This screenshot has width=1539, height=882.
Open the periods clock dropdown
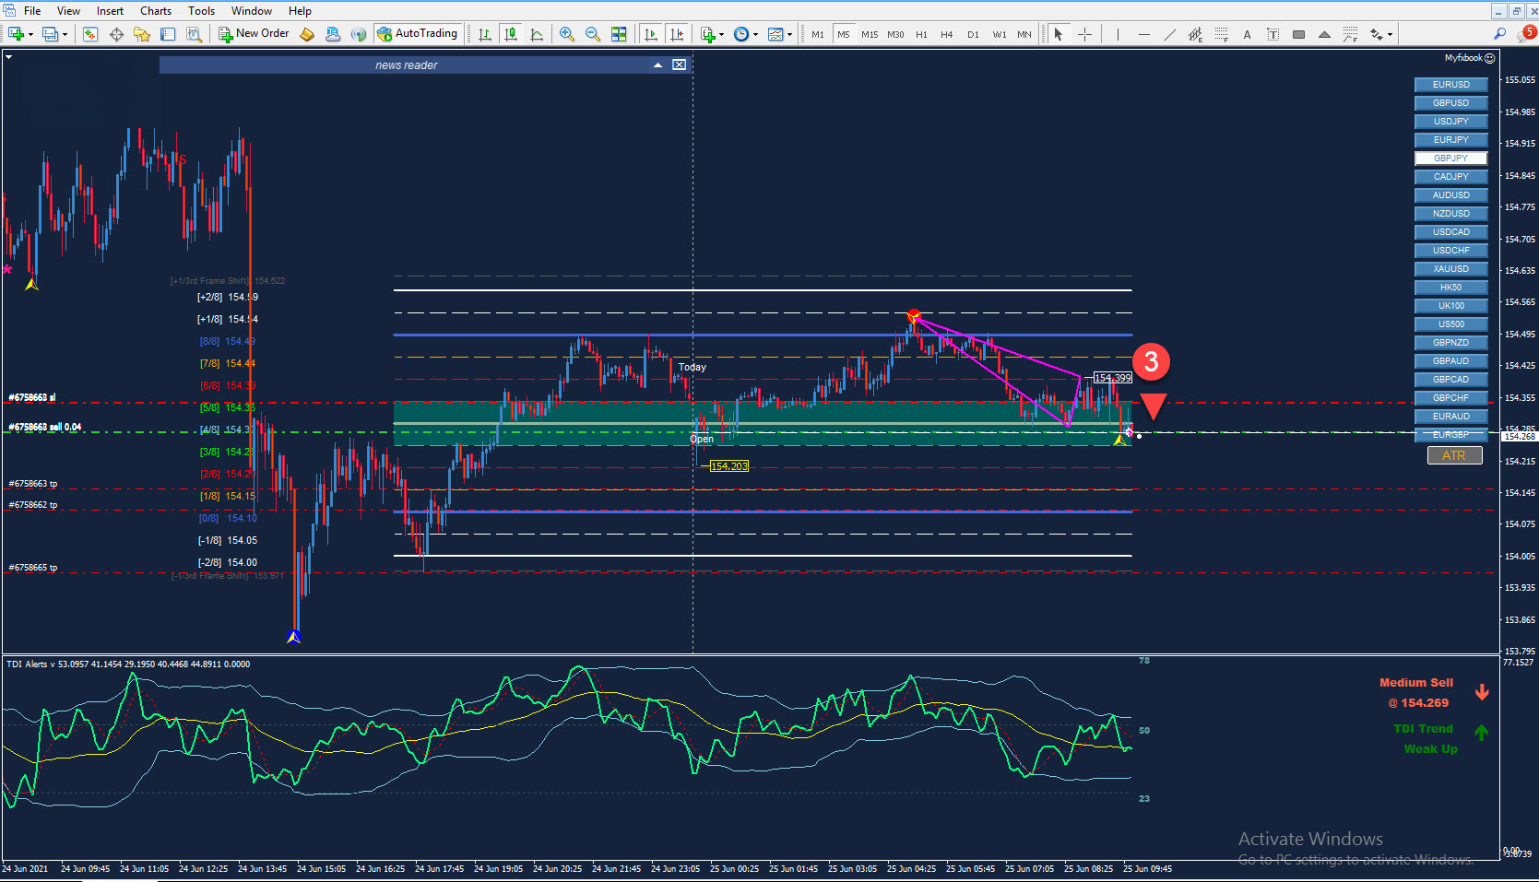click(745, 34)
